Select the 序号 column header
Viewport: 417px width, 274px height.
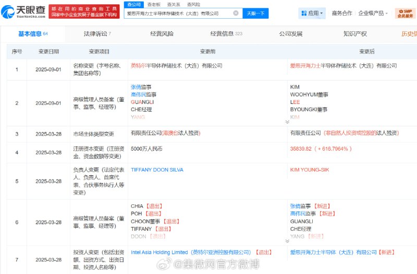(x=17, y=51)
